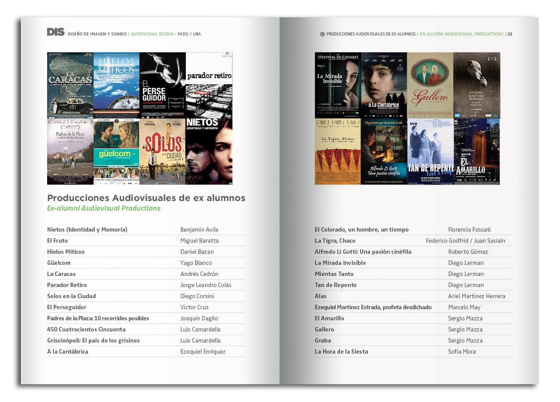560x402 pixels.
Task: Click the DIS logo in the header
Action: 56,32
